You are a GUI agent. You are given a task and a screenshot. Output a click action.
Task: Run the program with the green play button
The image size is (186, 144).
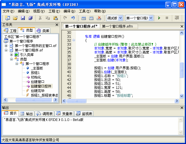159,18
